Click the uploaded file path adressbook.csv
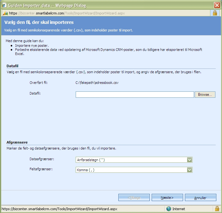Screen dimensions: 222x213 coord(97,83)
